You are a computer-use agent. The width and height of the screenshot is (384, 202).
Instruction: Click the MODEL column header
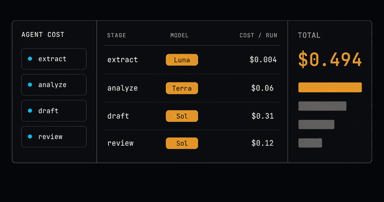tap(180, 35)
